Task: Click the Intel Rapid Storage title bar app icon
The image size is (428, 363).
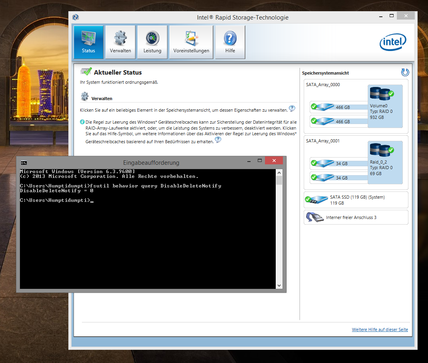Action: [x=76, y=17]
